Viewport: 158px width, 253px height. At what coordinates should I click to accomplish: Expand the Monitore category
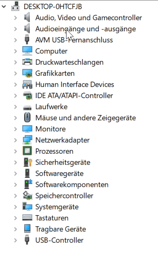(x=16, y=129)
